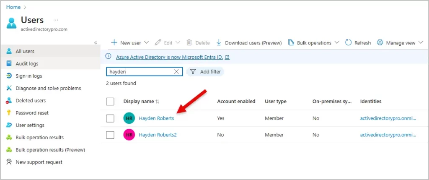Click 'Yes' account enabled value for Hayden Roberts

[x=220, y=118]
